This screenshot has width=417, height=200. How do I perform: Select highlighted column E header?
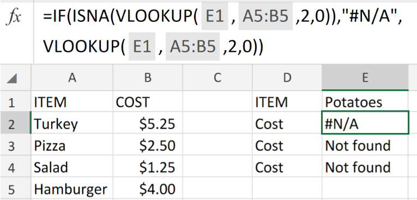point(365,78)
